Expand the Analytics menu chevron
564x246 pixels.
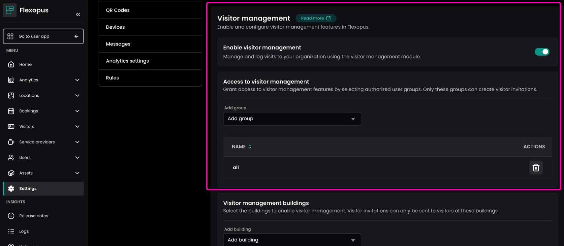coord(77,80)
